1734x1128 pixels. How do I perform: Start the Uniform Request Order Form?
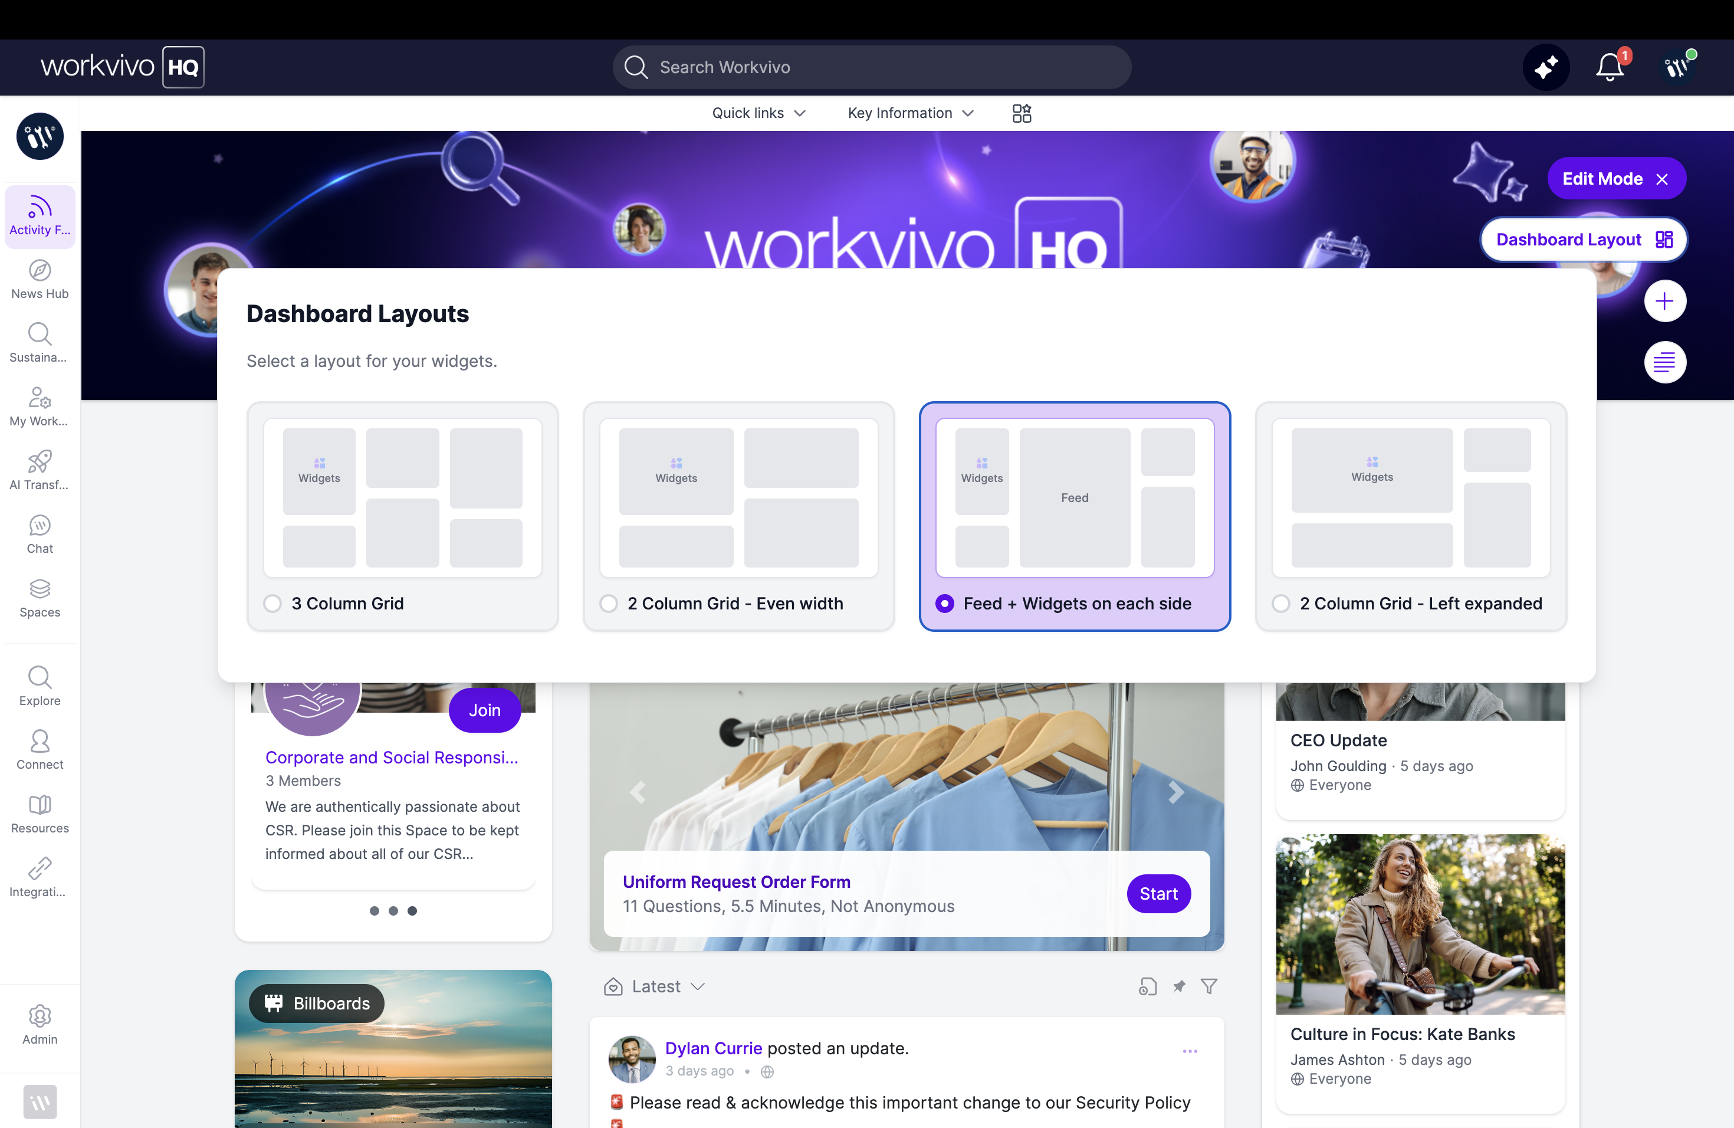[x=1158, y=893]
